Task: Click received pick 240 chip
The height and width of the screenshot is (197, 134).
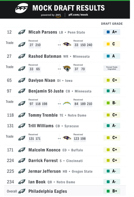Action: click(90, 45)
